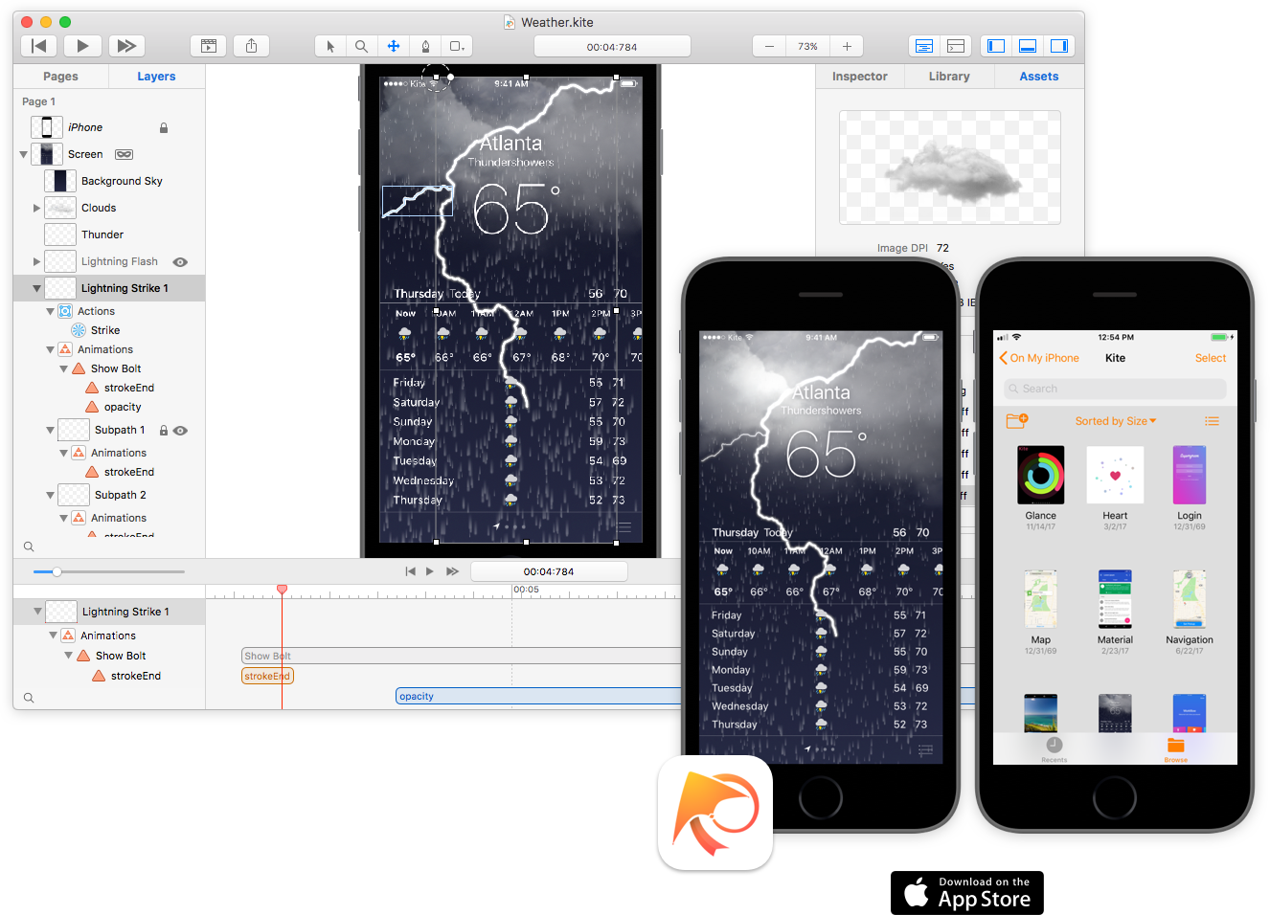The width and height of the screenshot is (1270, 915).
Task: Click timeline rewind transport button
Action: pyautogui.click(x=410, y=571)
